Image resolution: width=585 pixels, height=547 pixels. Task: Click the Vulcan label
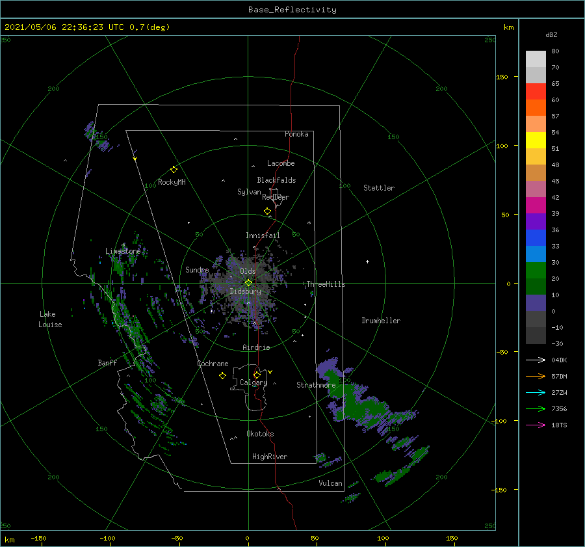click(330, 483)
